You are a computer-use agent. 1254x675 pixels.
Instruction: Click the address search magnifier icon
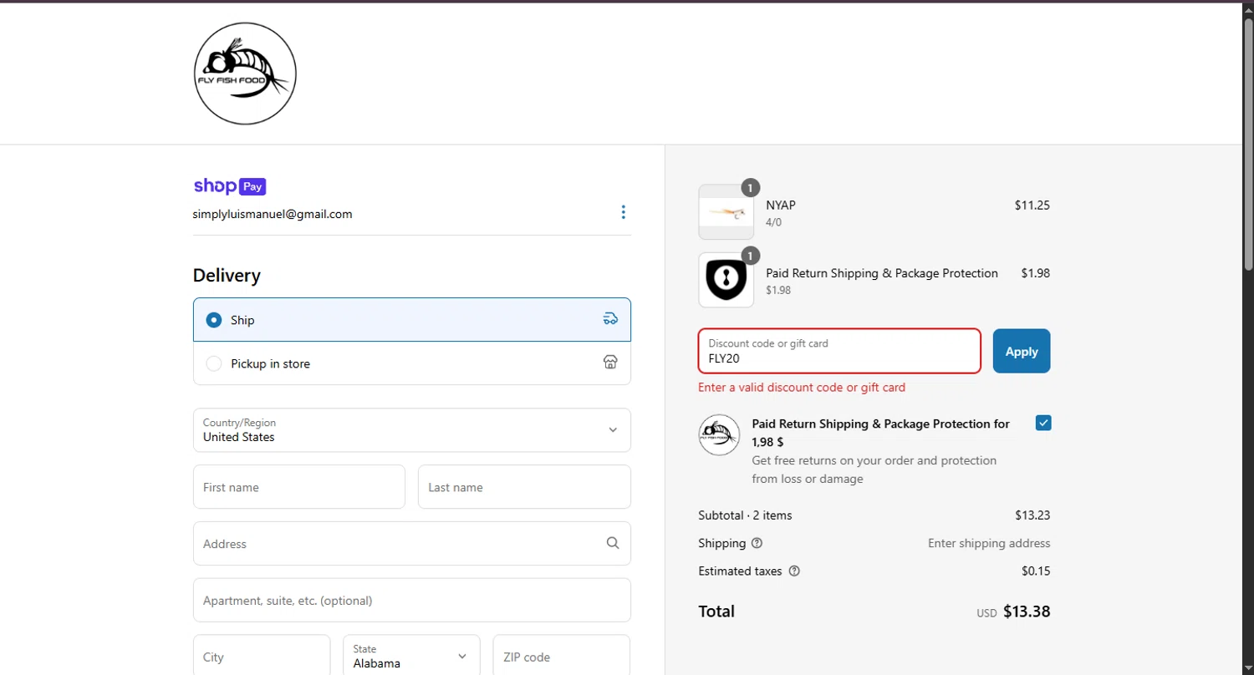point(613,543)
